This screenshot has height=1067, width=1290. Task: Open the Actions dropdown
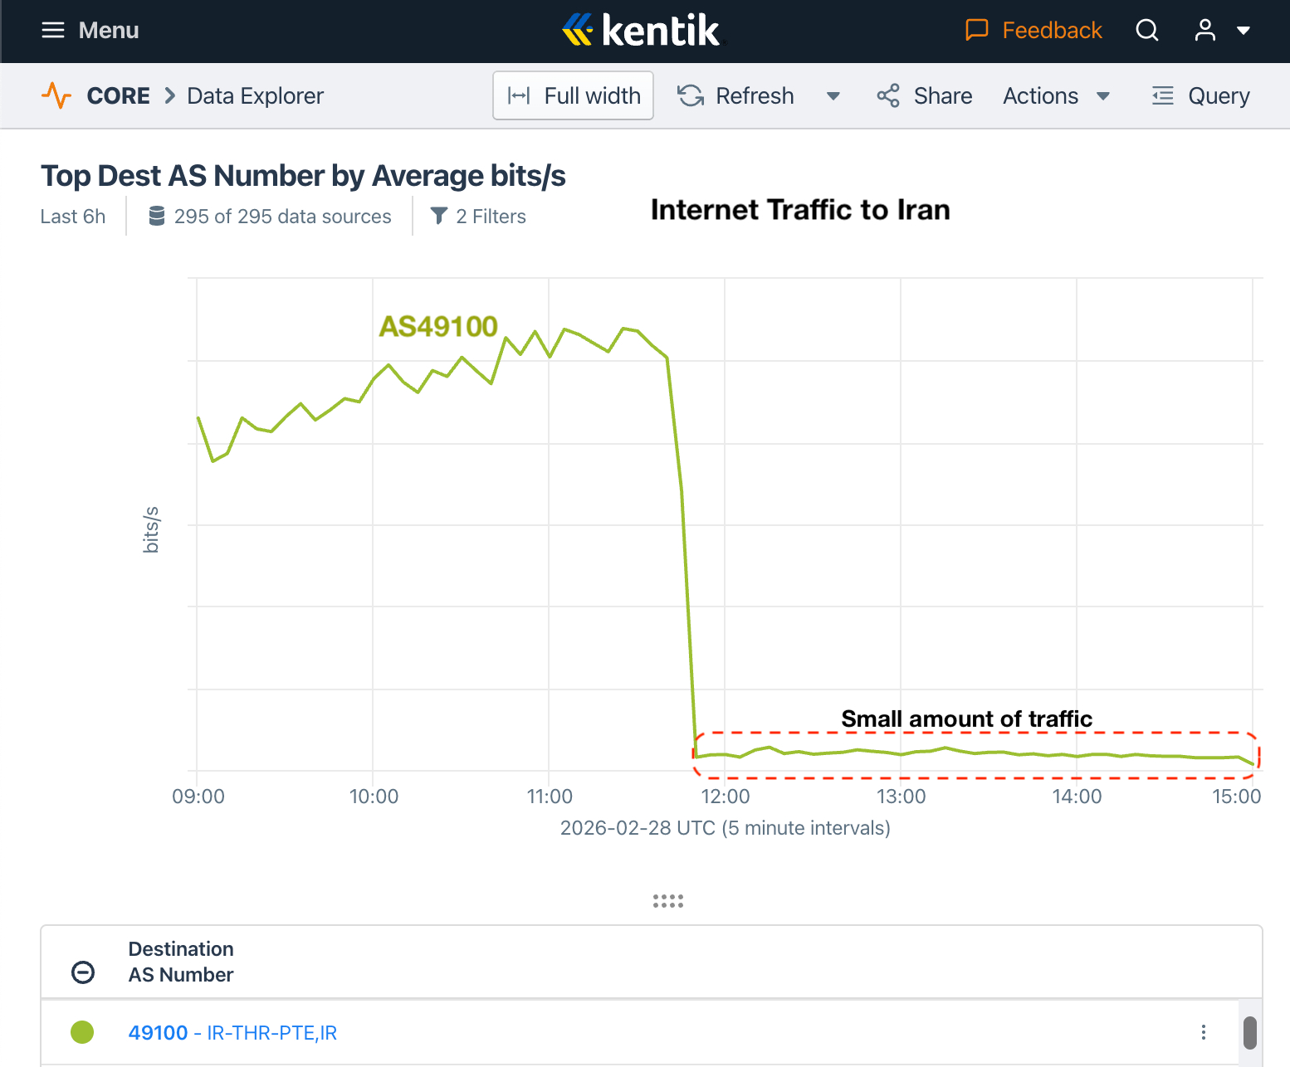coord(1056,96)
